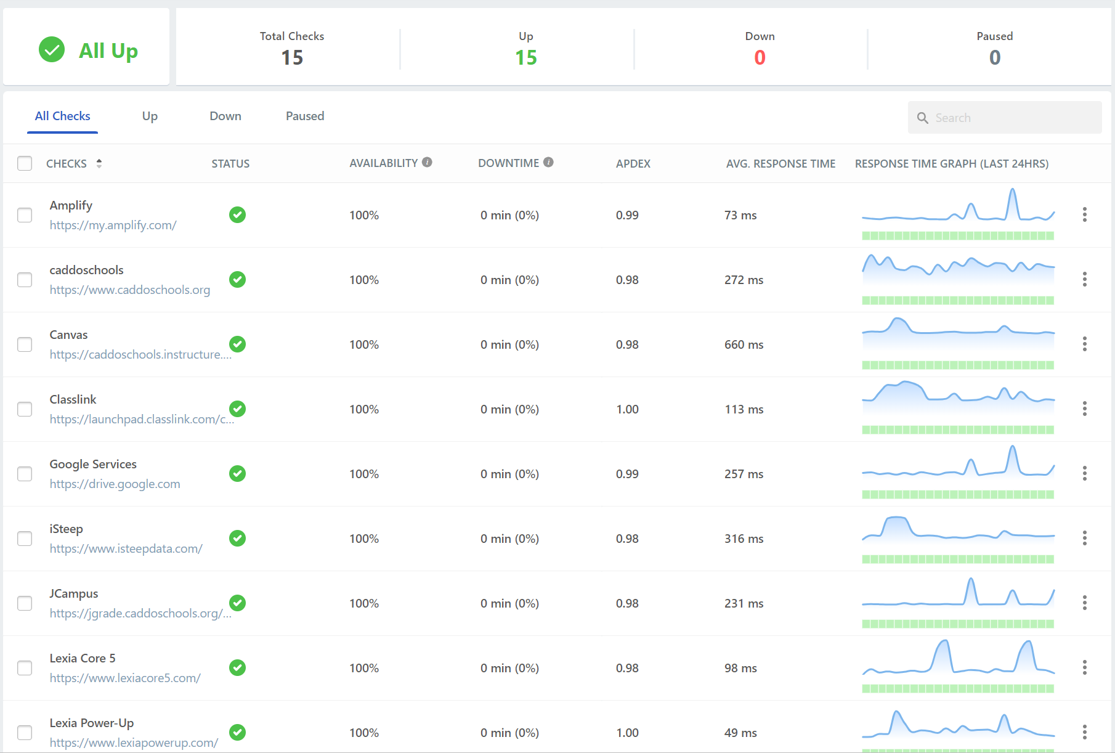Viewport: 1115px width, 753px height.
Task: Open link https://drive.google.com
Action: point(115,484)
